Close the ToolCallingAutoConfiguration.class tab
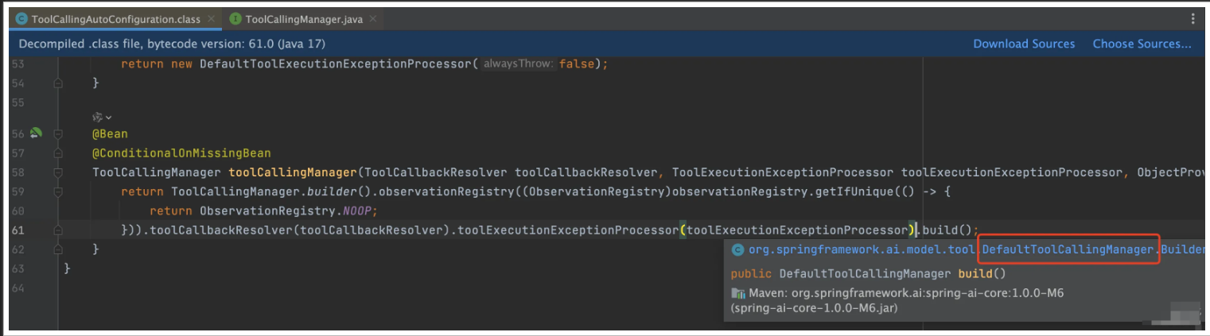Image resolution: width=1210 pixels, height=336 pixels. 210,19
